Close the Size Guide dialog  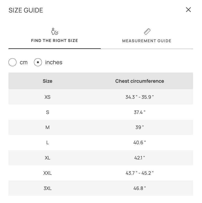[x=188, y=10]
